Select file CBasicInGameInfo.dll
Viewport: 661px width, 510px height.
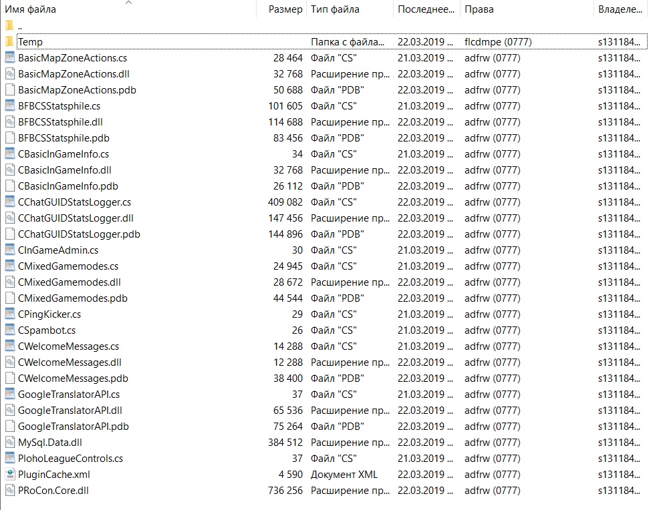point(65,170)
